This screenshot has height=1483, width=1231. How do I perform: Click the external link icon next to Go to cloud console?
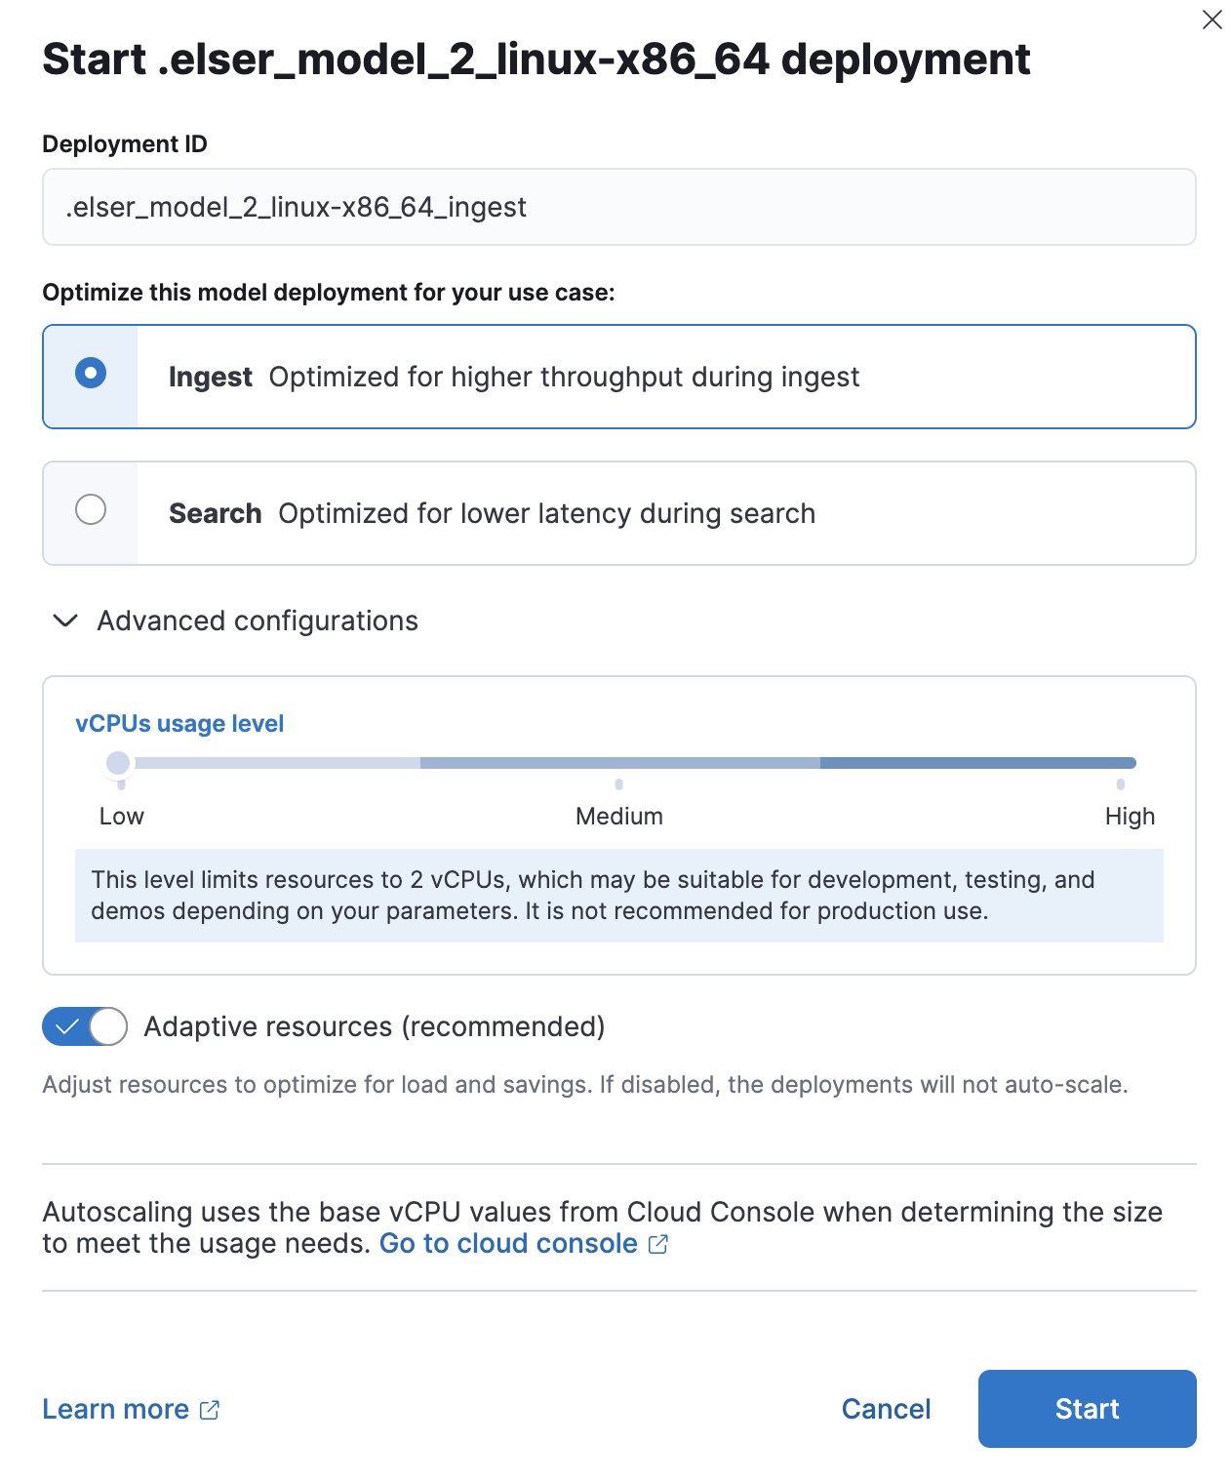click(658, 1244)
